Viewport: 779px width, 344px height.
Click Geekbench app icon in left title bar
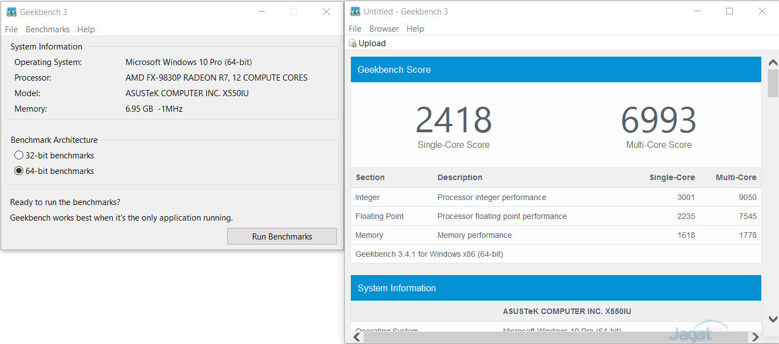pyautogui.click(x=11, y=12)
